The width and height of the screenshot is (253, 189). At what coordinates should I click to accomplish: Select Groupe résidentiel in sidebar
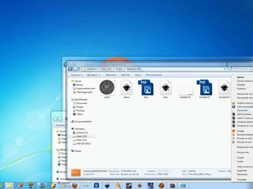pos(81,122)
